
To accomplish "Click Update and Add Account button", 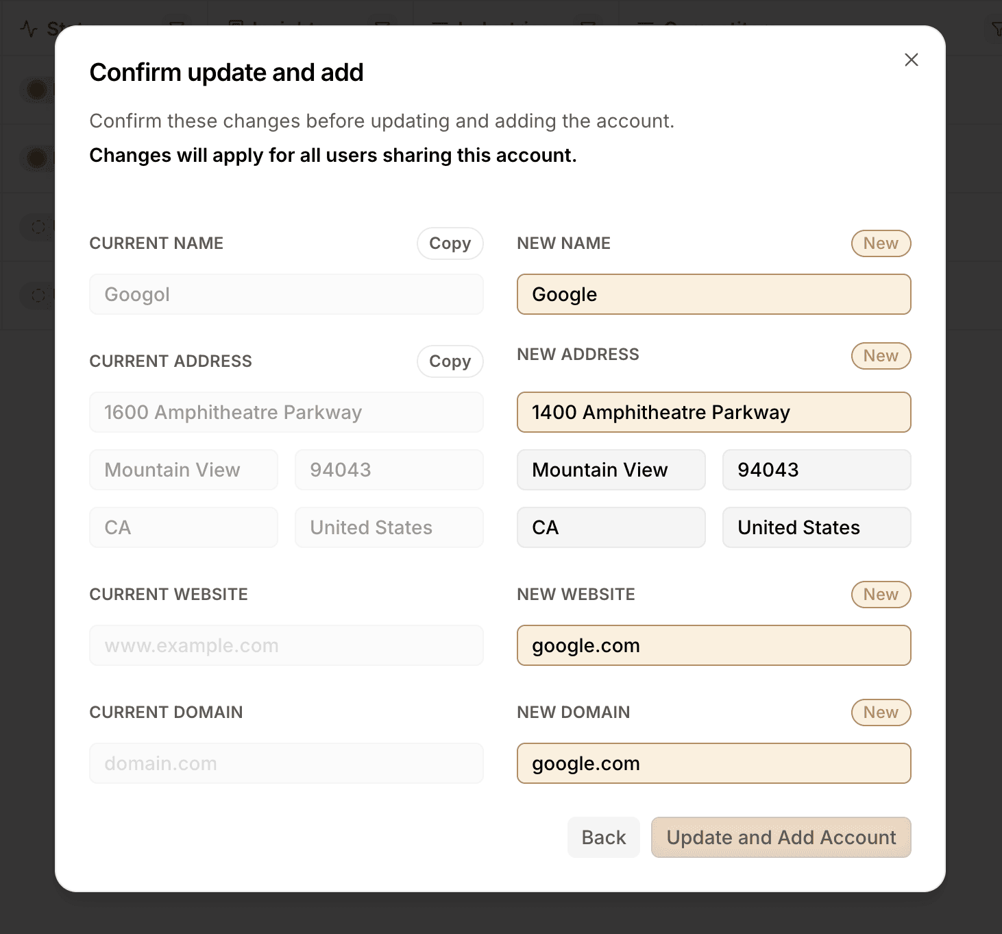I will (x=781, y=837).
